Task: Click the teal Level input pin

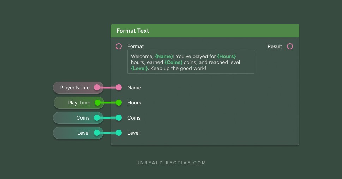Action: [119, 133]
